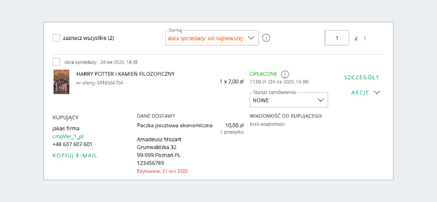Click the page number input field

click(x=337, y=38)
